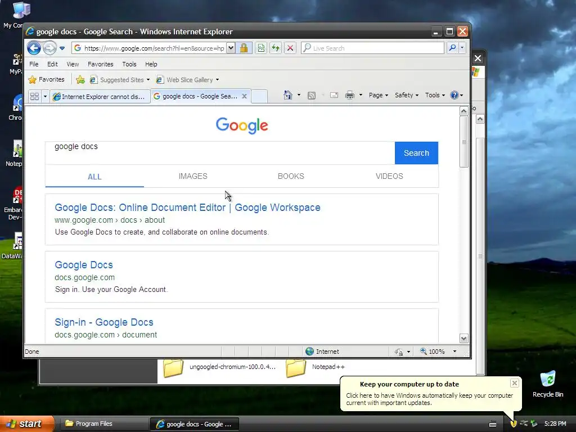Close the update balloon notification
Viewport: 576px width, 432px height.
[514, 383]
